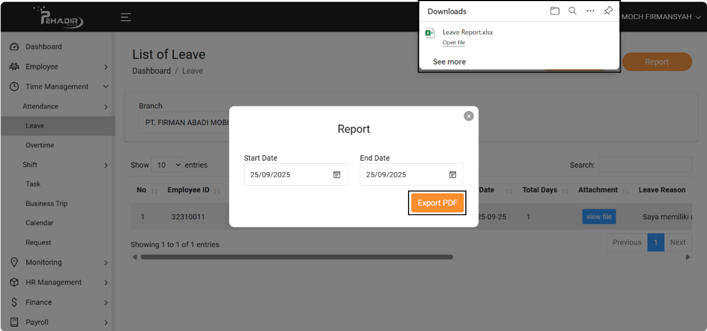Open calendar picker in Start Date field
Image resolution: width=707 pixels, height=331 pixels.
point(337,175)
